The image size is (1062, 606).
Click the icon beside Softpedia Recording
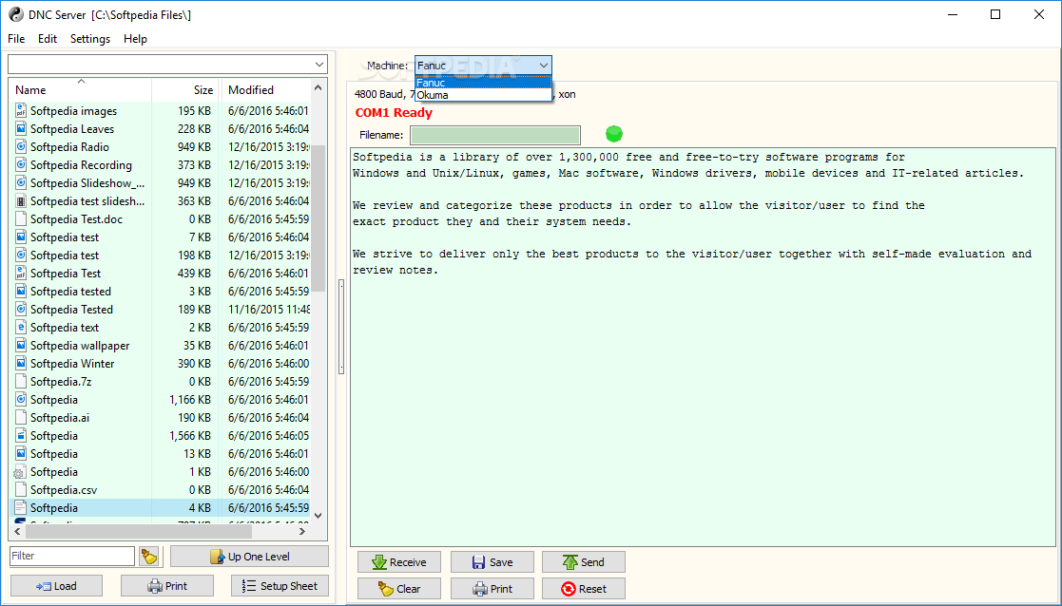(20, 165)
